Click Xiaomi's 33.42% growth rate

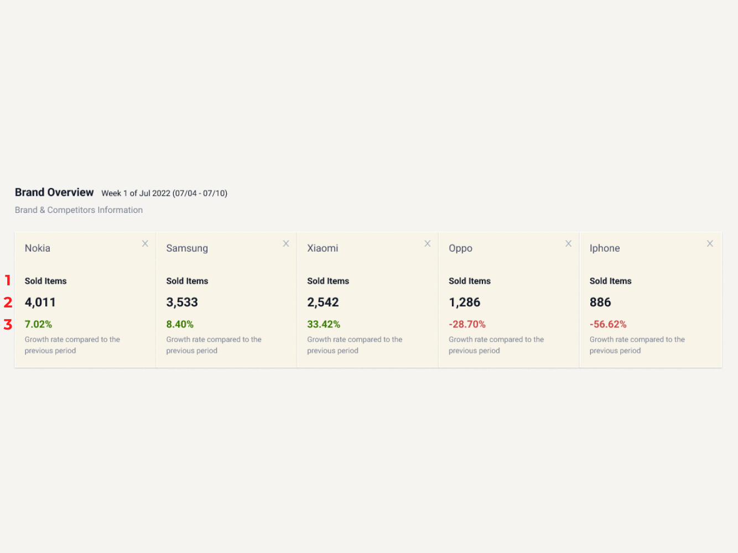pyautogui.click(x=324, y=325)
